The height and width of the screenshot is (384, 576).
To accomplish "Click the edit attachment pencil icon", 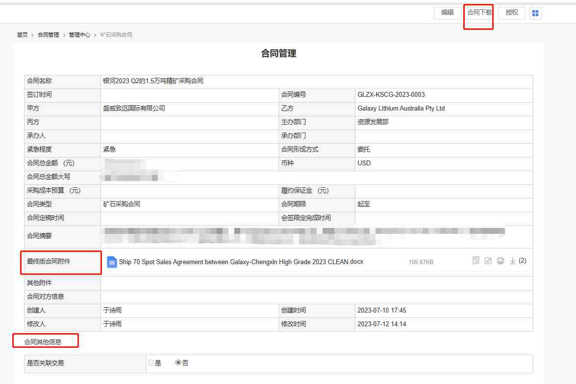I will coord(488,261).
